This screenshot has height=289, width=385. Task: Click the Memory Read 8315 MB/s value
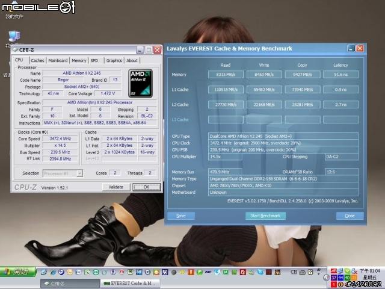click(x=226, y=75)
